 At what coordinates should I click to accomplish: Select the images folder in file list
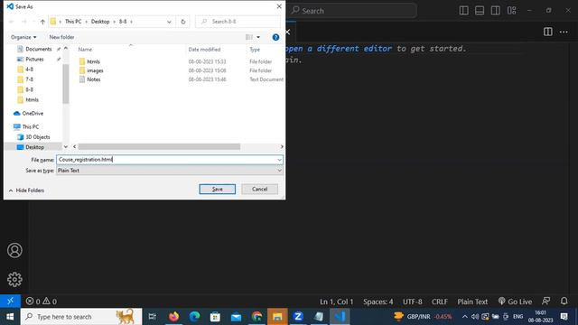[95, 70]
